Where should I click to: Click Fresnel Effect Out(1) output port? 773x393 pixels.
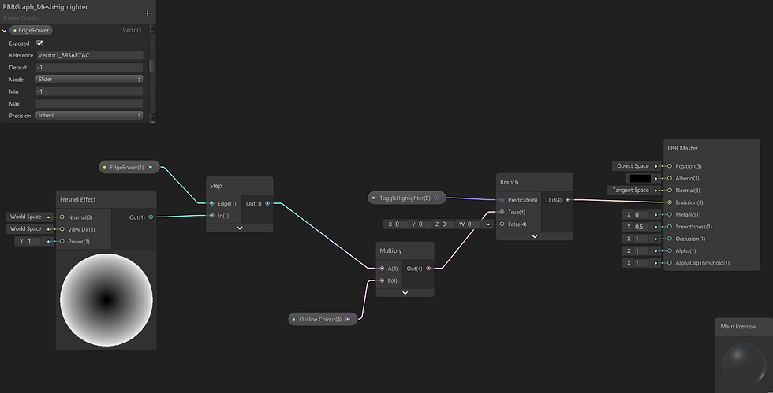tap(151, 217)
